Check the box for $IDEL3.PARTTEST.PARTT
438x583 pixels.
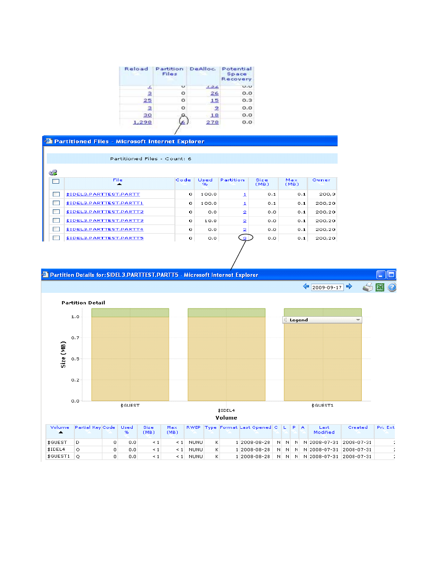pos(56,194)
